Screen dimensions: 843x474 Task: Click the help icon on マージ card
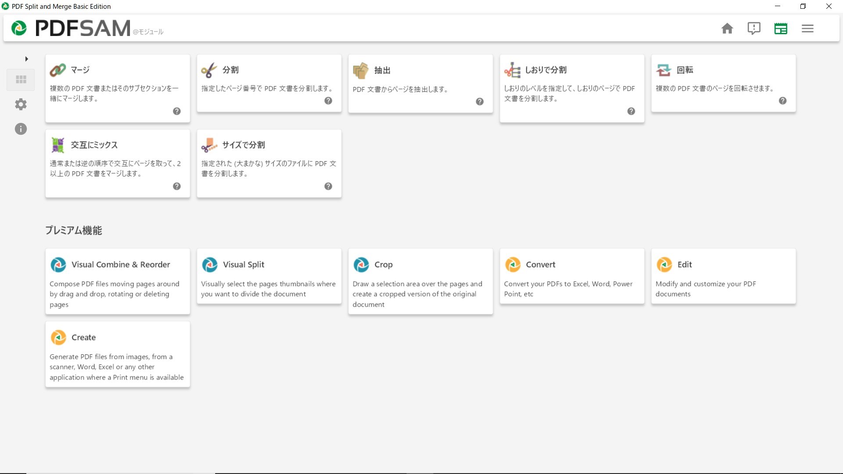[x=177, y=111]
